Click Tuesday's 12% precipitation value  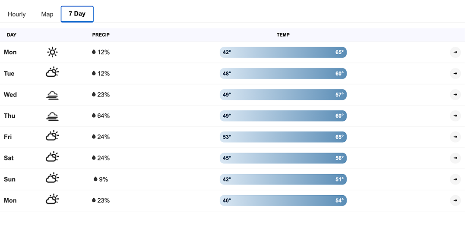[104, 74]
